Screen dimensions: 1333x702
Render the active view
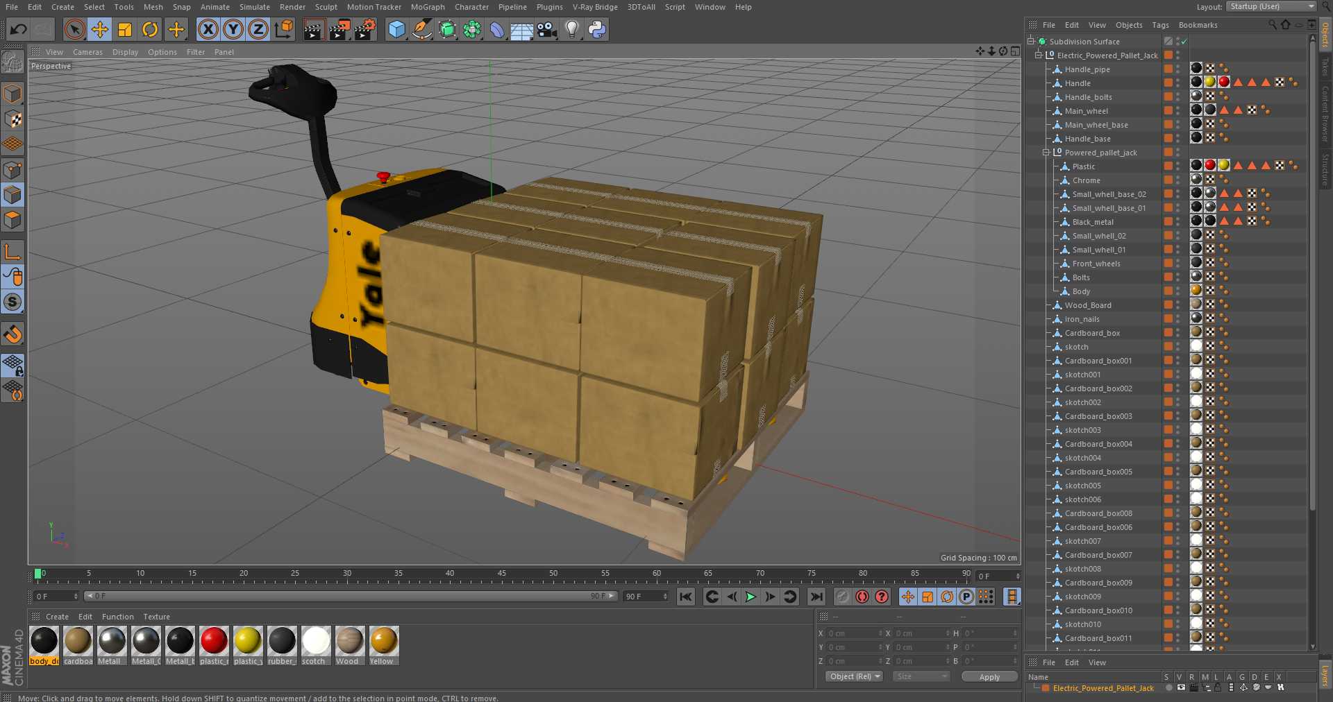[x=313, y=29]
